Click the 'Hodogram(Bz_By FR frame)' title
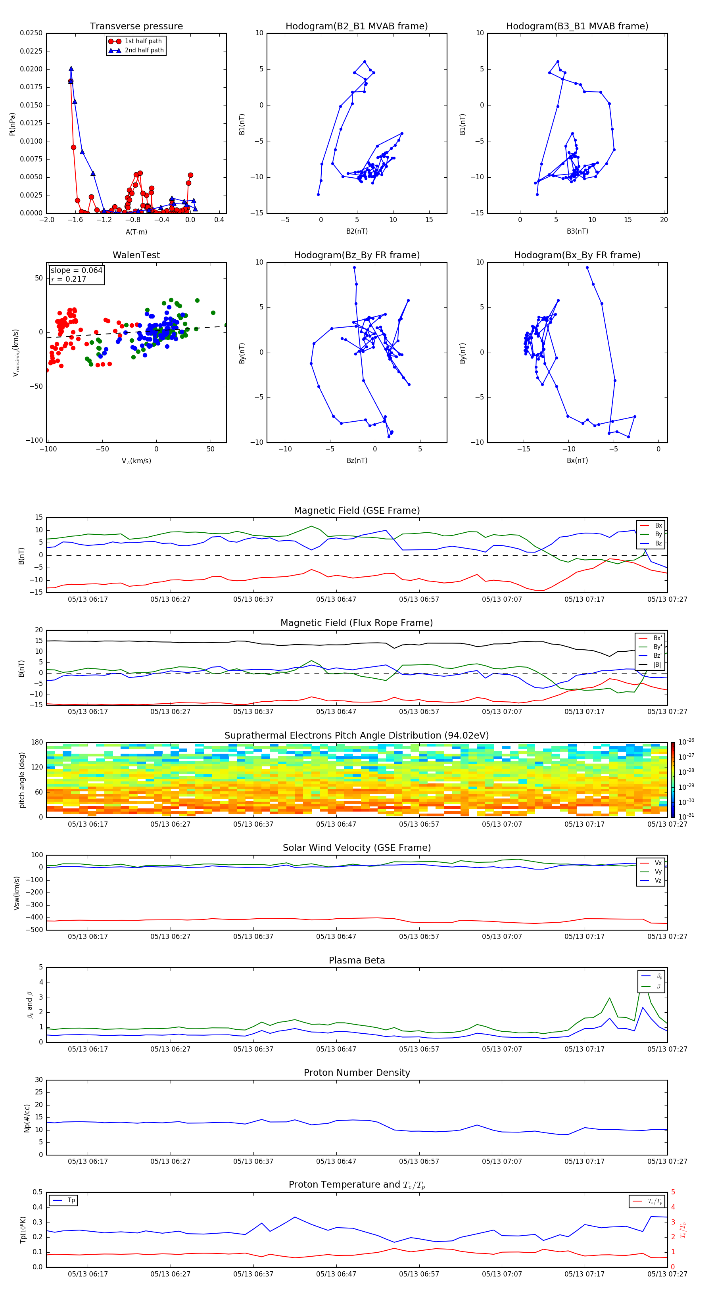714x1309 pixels. coord(357,255)
